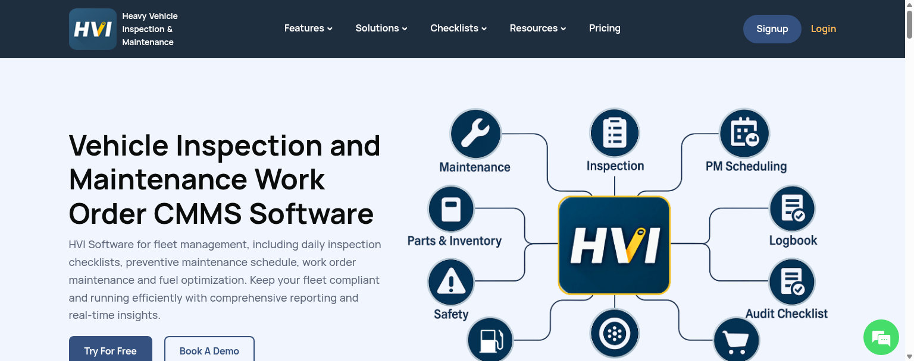The image size is (914, 361).
Task: Click the tire wheel icon
Action: (x=615, y=334)
